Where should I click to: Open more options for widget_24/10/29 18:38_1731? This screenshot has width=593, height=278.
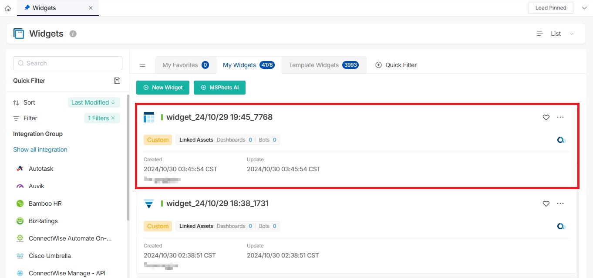560,203
